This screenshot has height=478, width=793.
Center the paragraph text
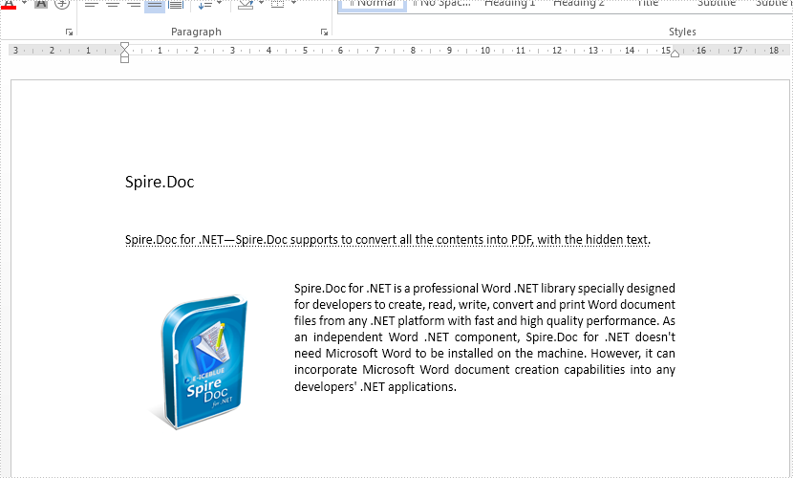[x=113, y=5]
